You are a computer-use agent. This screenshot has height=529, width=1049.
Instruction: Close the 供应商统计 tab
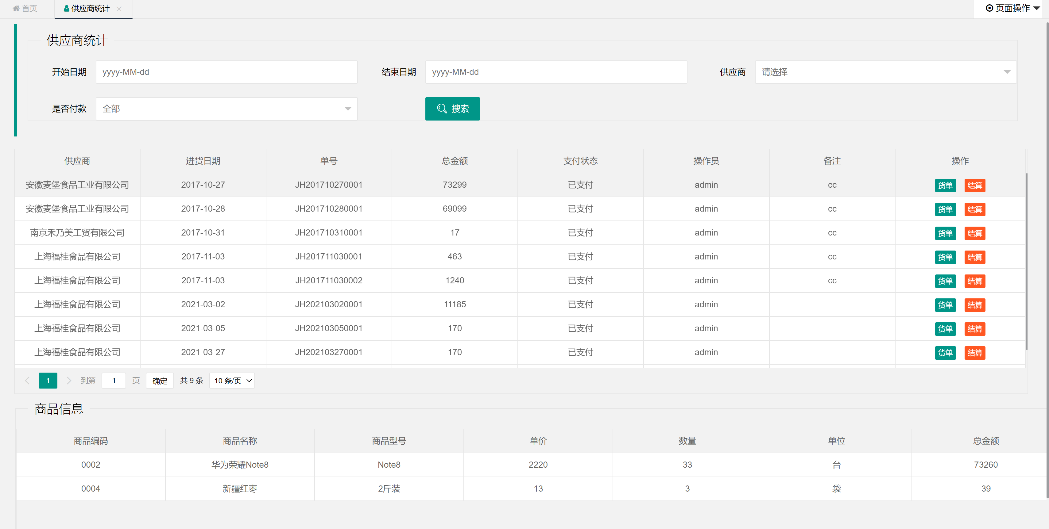pos(119,9)
